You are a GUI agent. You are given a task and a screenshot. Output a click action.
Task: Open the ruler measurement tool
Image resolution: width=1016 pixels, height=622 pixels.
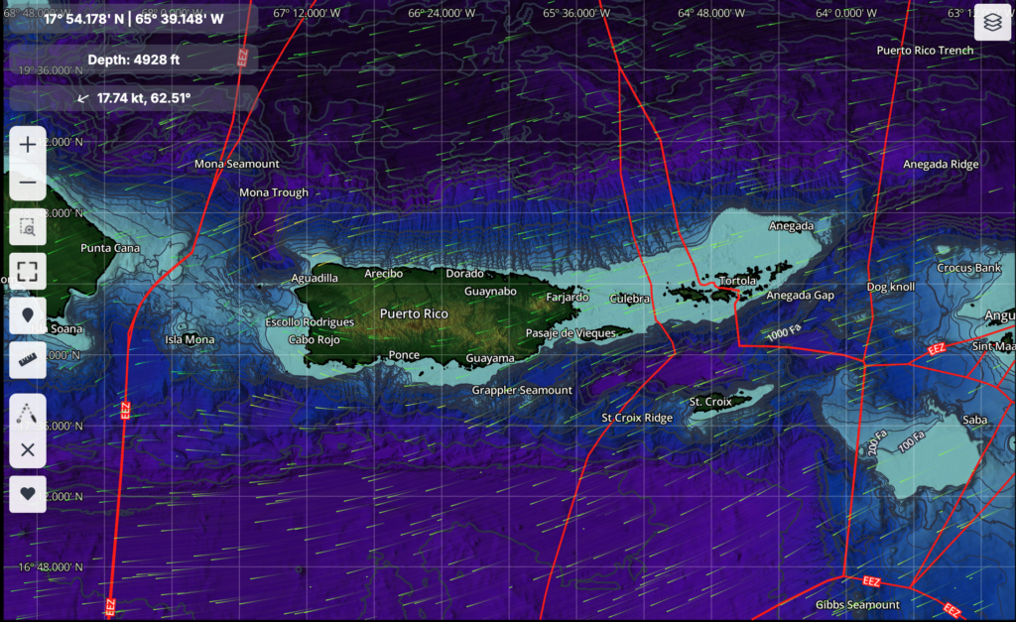pyautogui.click(x=27, y=359)
